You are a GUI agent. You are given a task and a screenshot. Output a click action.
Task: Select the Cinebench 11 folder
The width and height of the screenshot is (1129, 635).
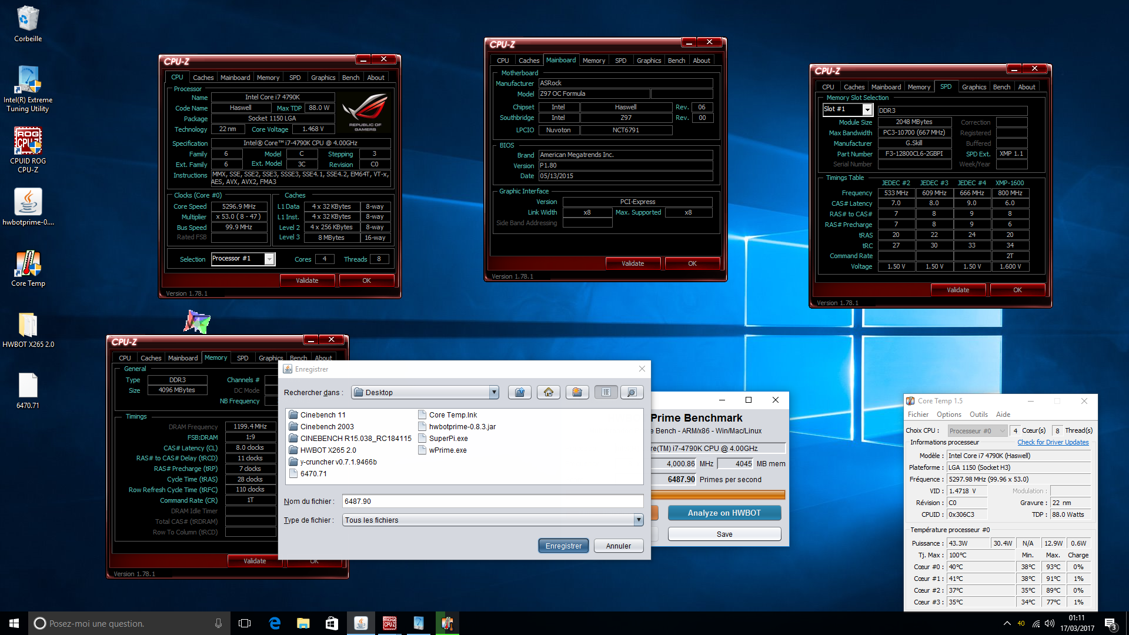[x=318, y=415]
